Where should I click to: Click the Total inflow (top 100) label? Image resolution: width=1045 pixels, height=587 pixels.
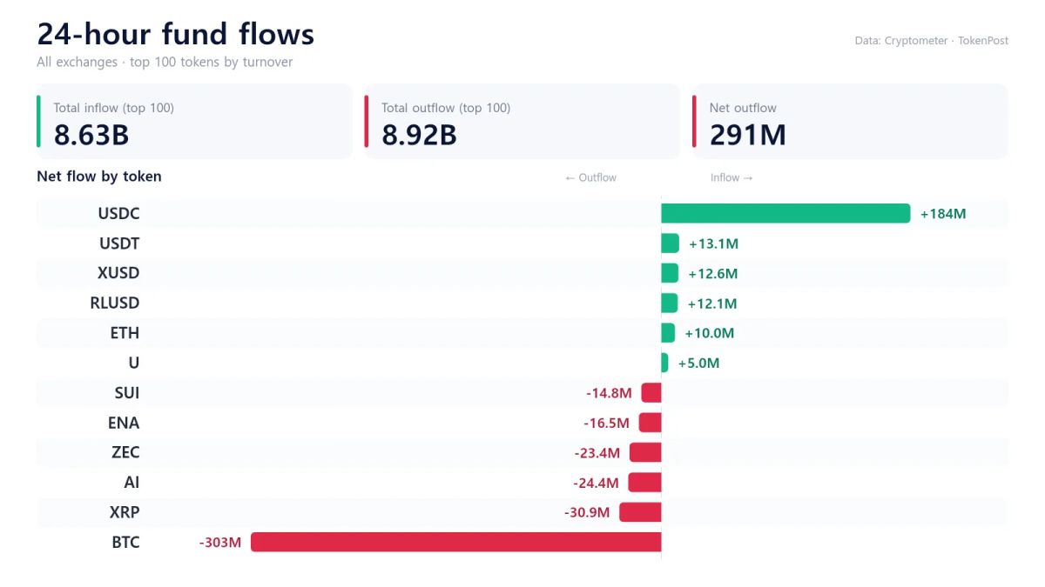(x=114, y=108)
